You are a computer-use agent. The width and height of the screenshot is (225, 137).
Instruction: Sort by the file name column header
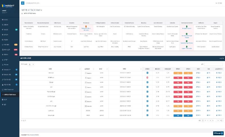(x=50, y=68)
